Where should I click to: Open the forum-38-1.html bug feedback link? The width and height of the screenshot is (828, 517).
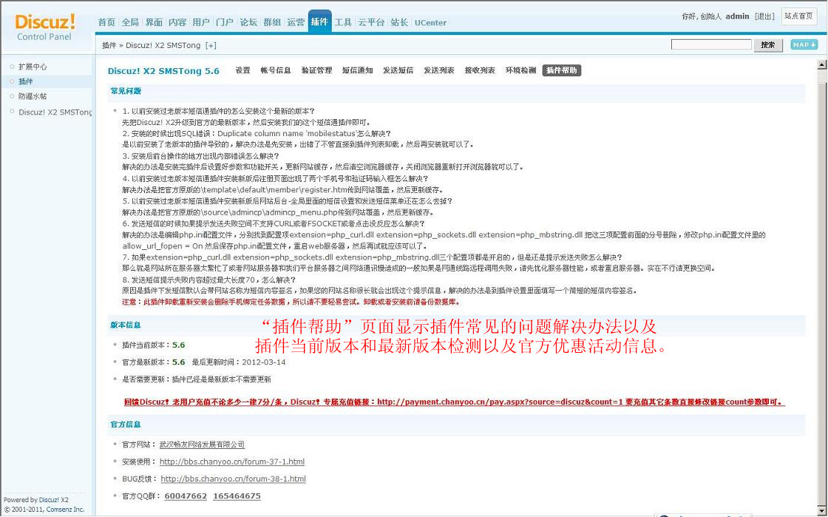(233, 479)
